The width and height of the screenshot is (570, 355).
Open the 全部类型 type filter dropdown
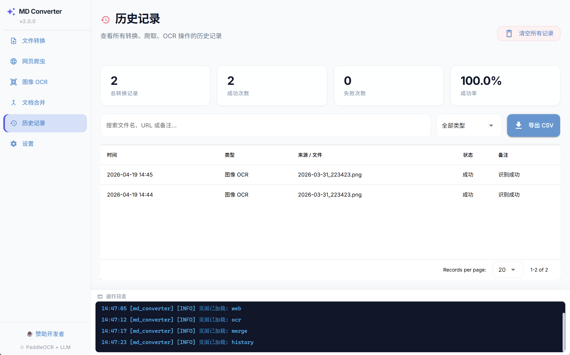(x=469, y=125)
